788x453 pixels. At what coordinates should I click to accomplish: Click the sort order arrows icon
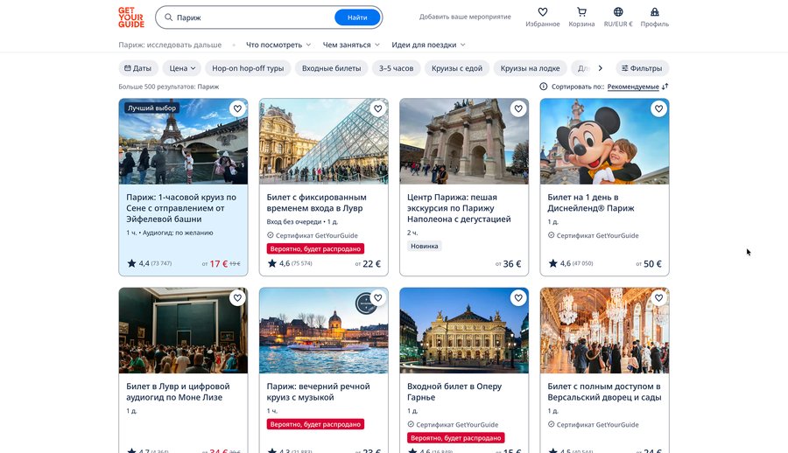pyautogui.click(x=665, y=87)
